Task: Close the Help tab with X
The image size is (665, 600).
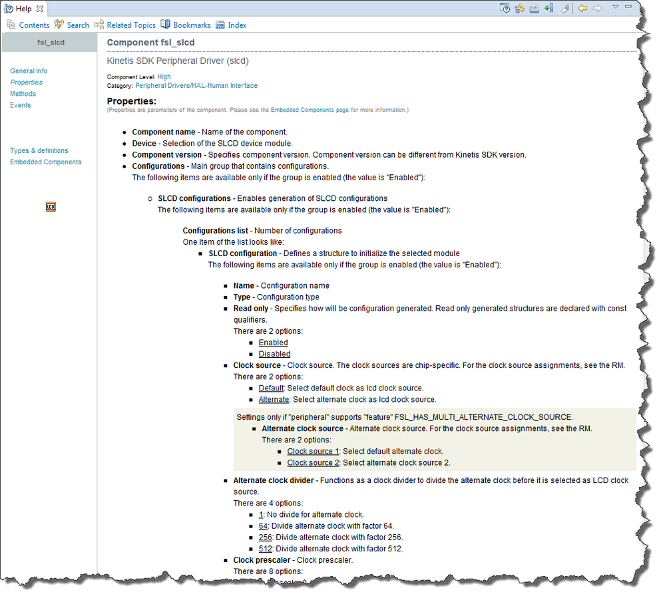Action: [40, 9]
